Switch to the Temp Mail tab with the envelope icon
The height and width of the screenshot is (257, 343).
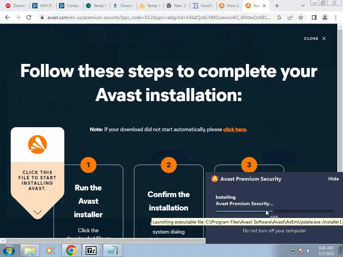(x=150, y=6)
